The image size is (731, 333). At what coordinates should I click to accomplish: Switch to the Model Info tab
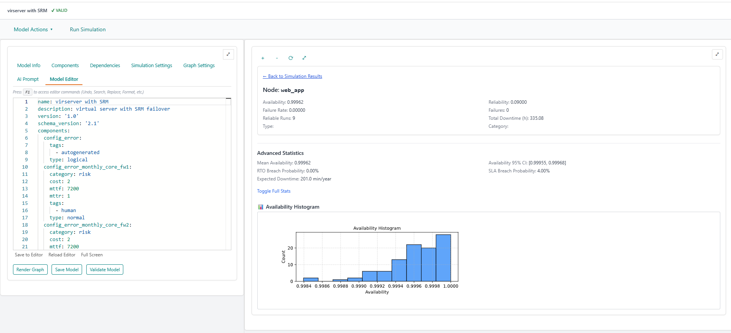(x=29, y=65)
